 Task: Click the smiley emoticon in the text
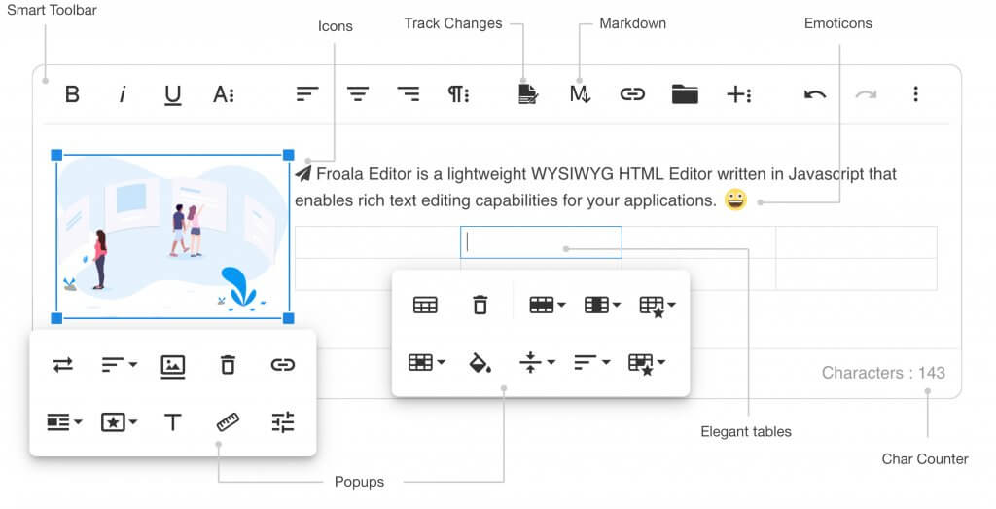pyautogui.click(x=735, y=200)
